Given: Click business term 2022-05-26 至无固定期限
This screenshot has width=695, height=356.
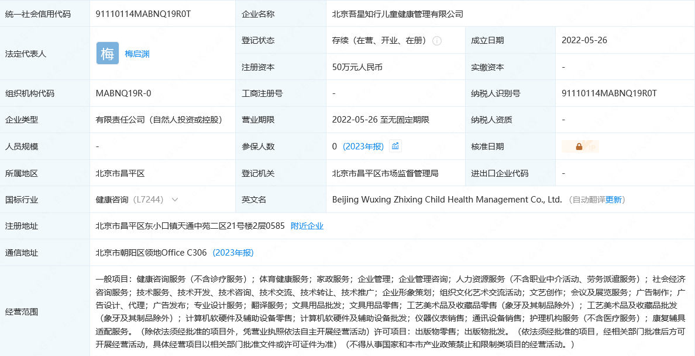Looking at the screenshot, I should pyautogui.click(x=381, y=120).
